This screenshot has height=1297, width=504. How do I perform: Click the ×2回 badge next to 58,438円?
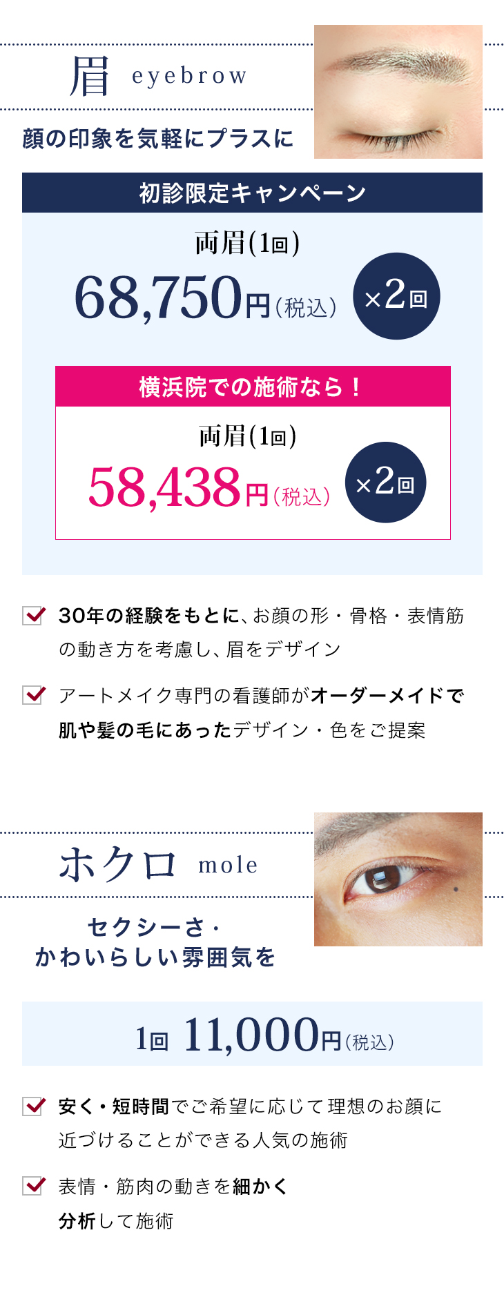tap(385, 482)
